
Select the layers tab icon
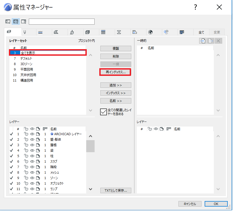point(9,32)
